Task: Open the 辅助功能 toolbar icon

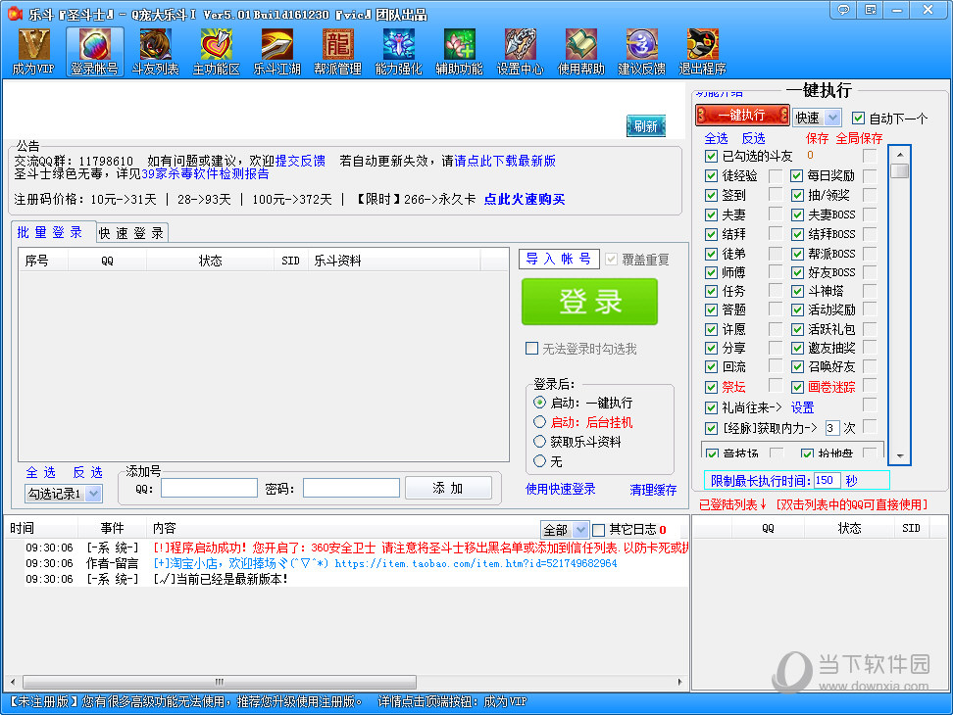Action: [x=460, y=52]
